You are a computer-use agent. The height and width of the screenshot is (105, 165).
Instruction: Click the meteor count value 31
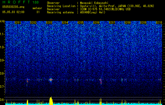tap(38, 12)
